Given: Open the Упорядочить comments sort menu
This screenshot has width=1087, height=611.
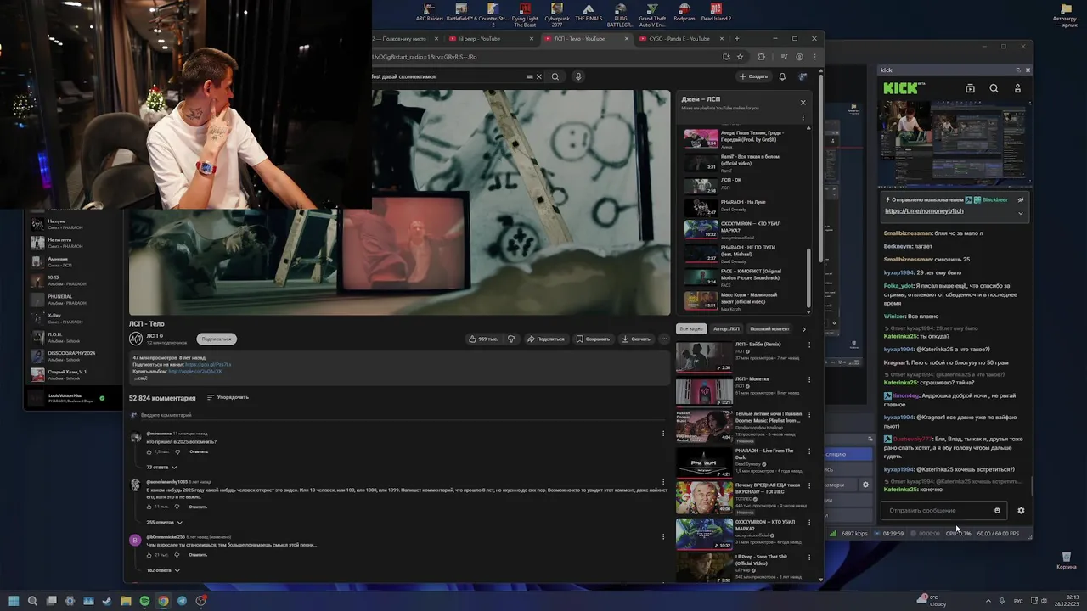Looking at the screenshot, I should (x=228, y=397).
